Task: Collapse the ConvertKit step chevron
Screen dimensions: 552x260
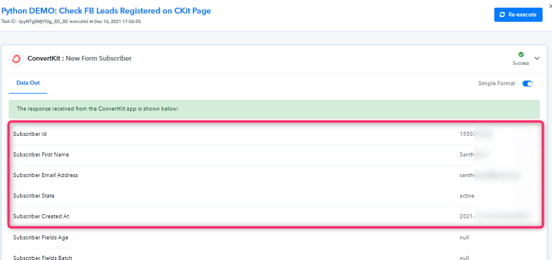Action: point(537,58)
